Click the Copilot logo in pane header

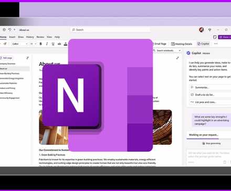point(188,53)
